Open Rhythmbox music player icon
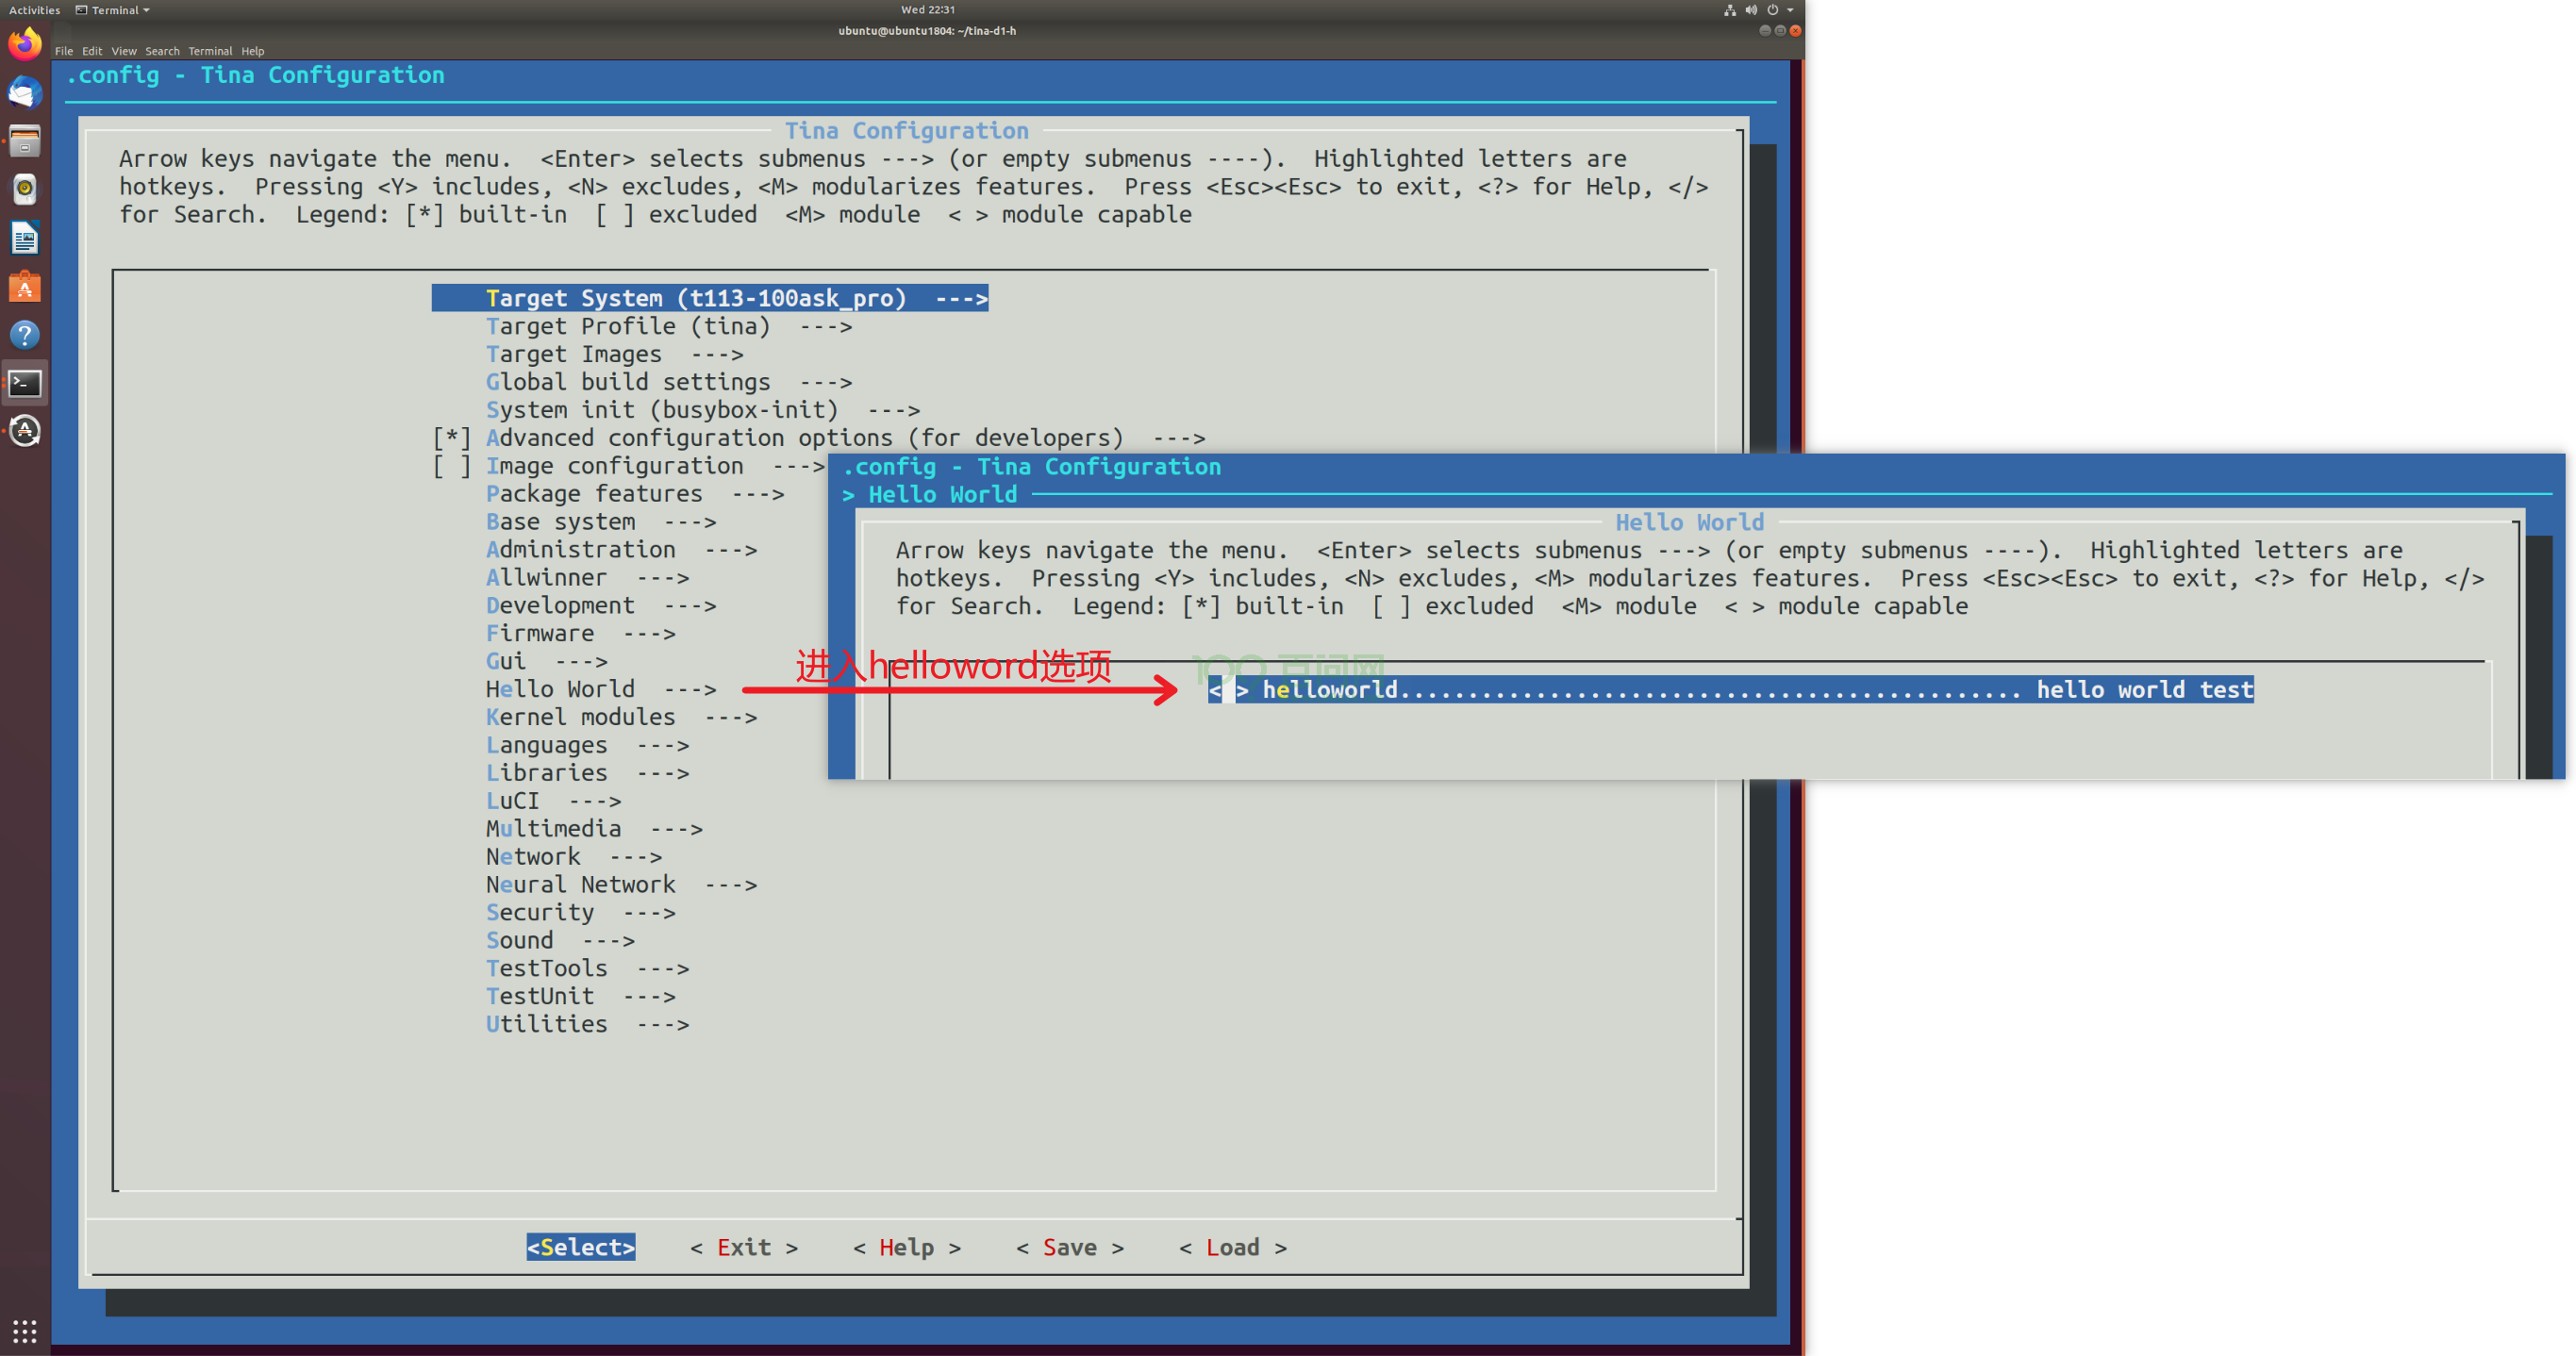The width and height of the screenshot is (2576, 1356). pos(25,189)
